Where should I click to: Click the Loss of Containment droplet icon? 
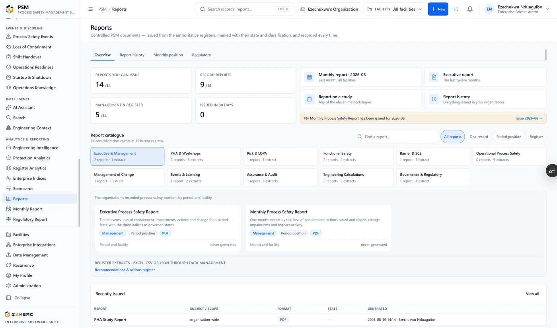(9, 47)
